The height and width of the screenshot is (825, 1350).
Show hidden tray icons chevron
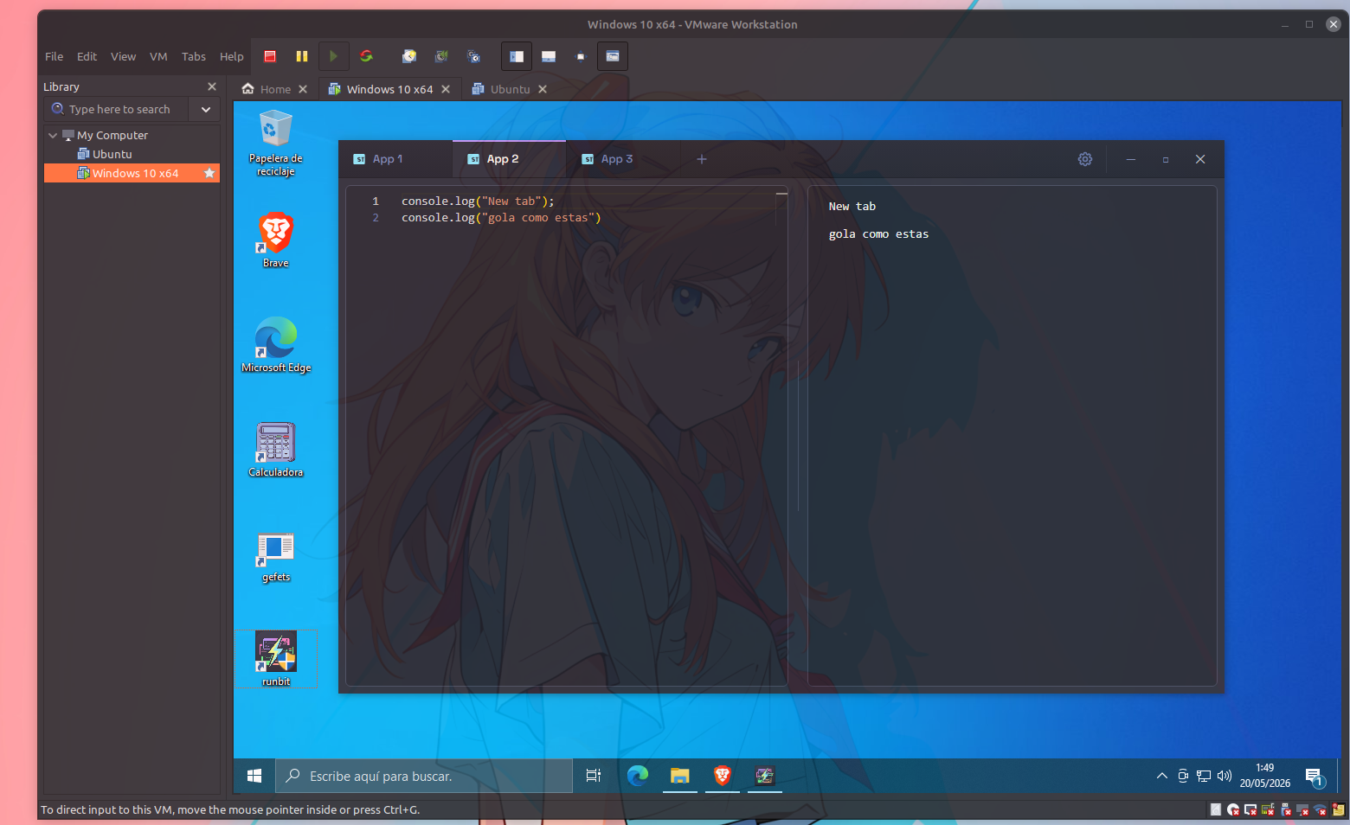[1162, 777]
